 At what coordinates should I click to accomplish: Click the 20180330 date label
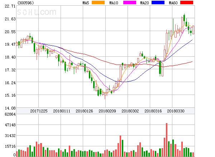point(176,111)
